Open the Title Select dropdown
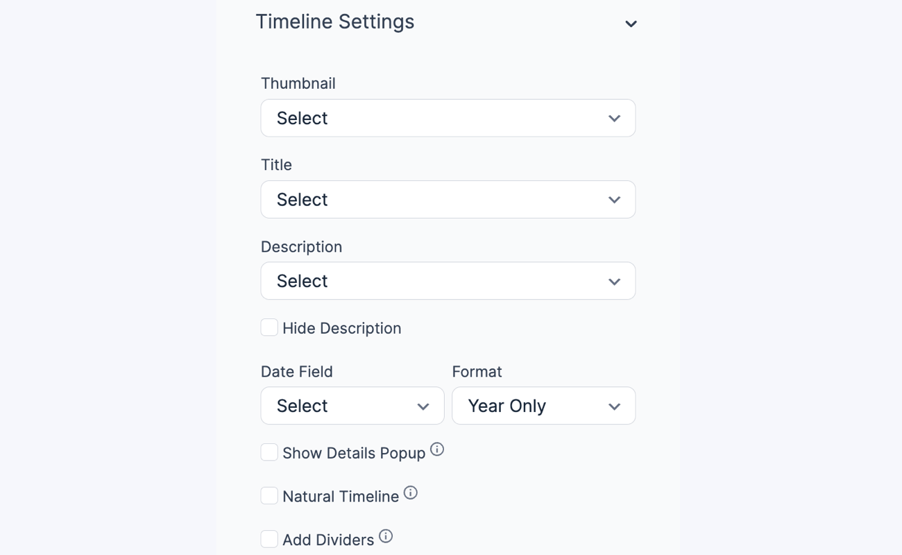Screen dimensions: 902x555 [x=448, y=199]
